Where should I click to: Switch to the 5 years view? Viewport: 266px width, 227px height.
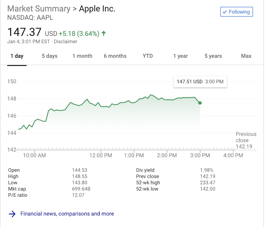(x=213, y=56)
